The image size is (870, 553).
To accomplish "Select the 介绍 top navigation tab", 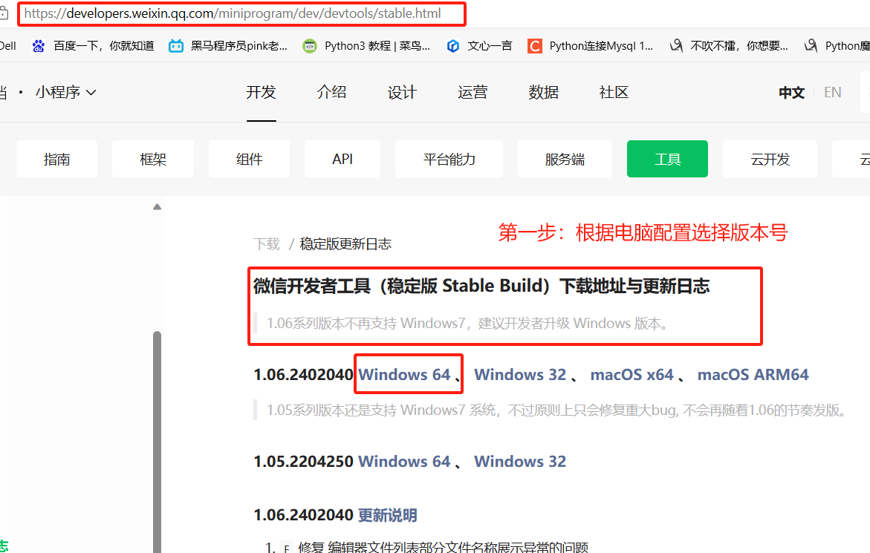I will [331, 92].
